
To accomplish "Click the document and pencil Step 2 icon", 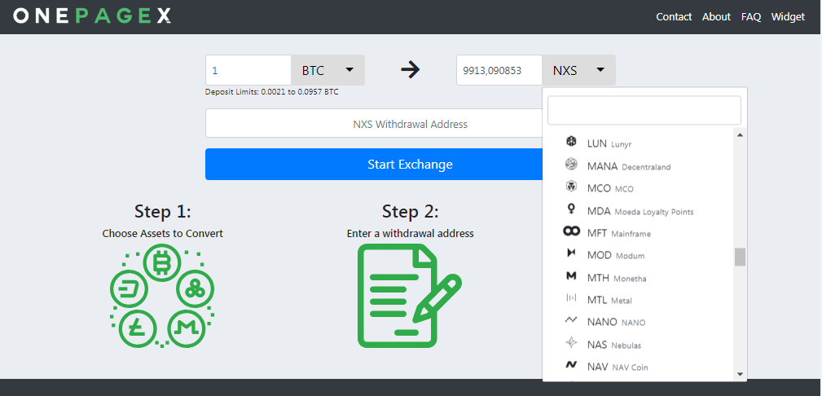I will (x=410, y=295).
